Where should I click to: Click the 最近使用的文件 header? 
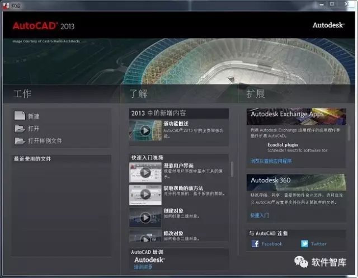click(x=32, y=159)
